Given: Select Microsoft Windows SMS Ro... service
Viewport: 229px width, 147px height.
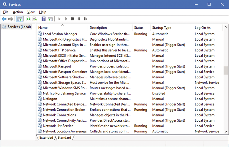Looking at the screenshot, I should [65, 88].
